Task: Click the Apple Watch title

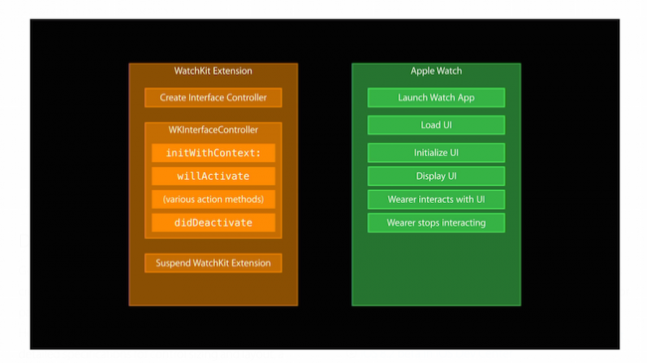Action: (436, 71)
